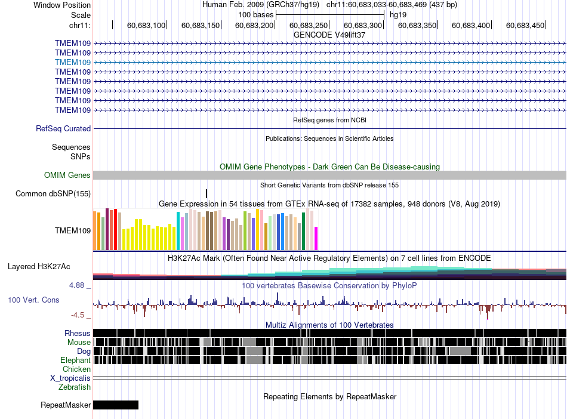Click the Scale label
The image size is (567, 419).
(x=81, y=15)
